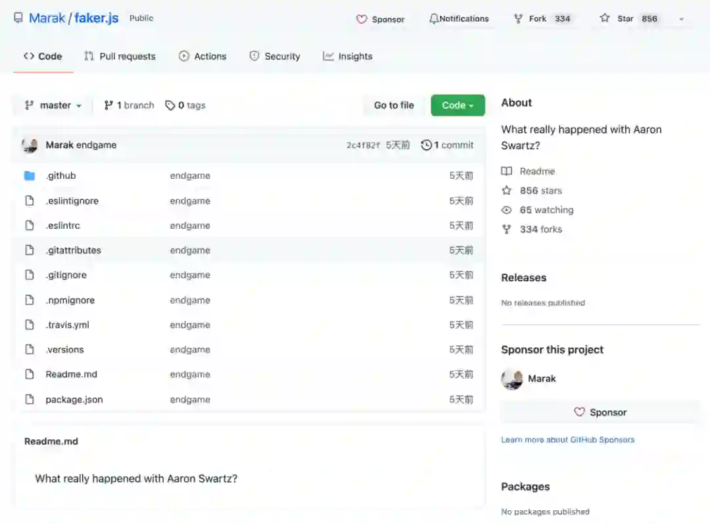Click the star count 856 badge
Image resolution: width=710 pixels, height=524 pixels.
(650, 18)
